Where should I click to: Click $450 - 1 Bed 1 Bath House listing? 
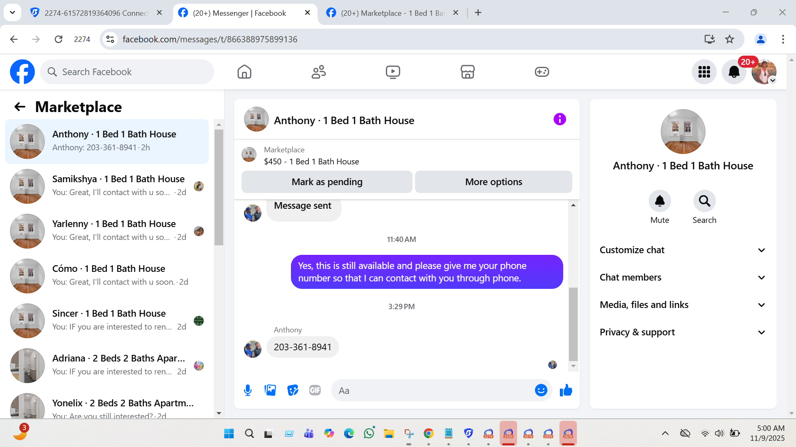tap(311, 161)
